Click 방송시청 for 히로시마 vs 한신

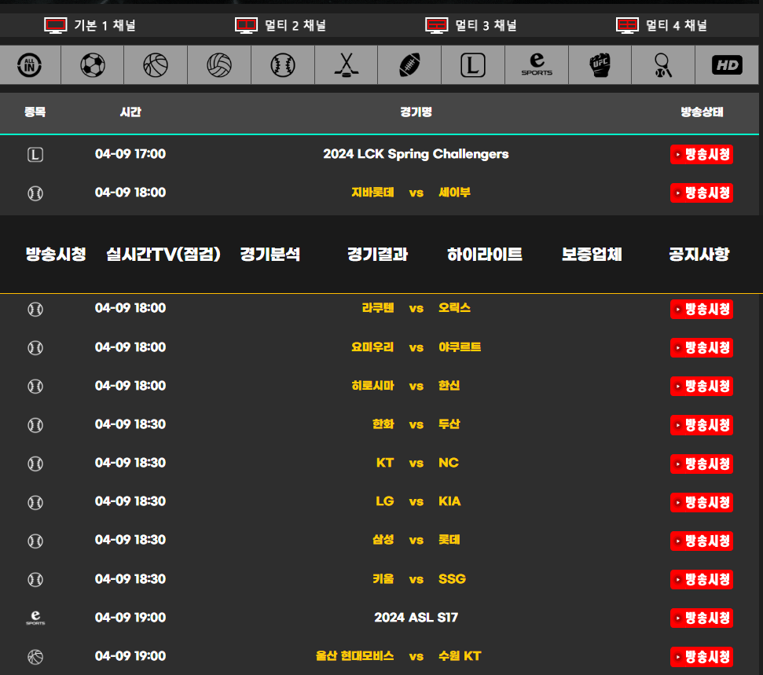[x=702, y=386]
